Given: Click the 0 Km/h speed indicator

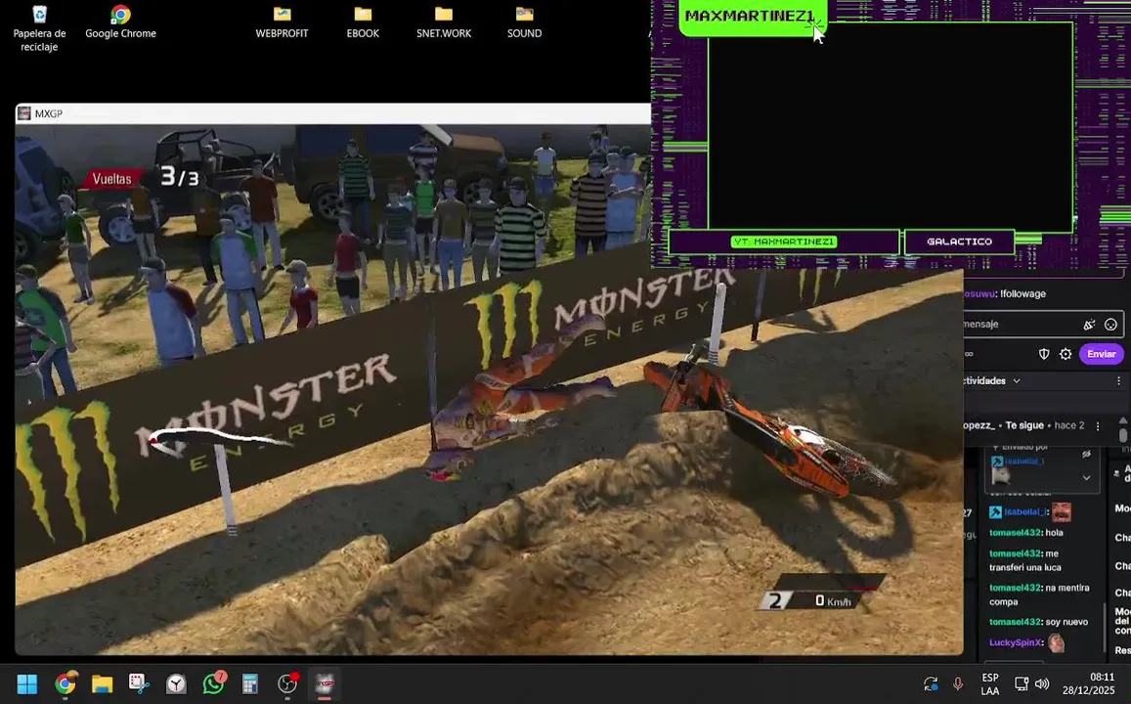Looking at the screenshot, I should click(833, 601).
